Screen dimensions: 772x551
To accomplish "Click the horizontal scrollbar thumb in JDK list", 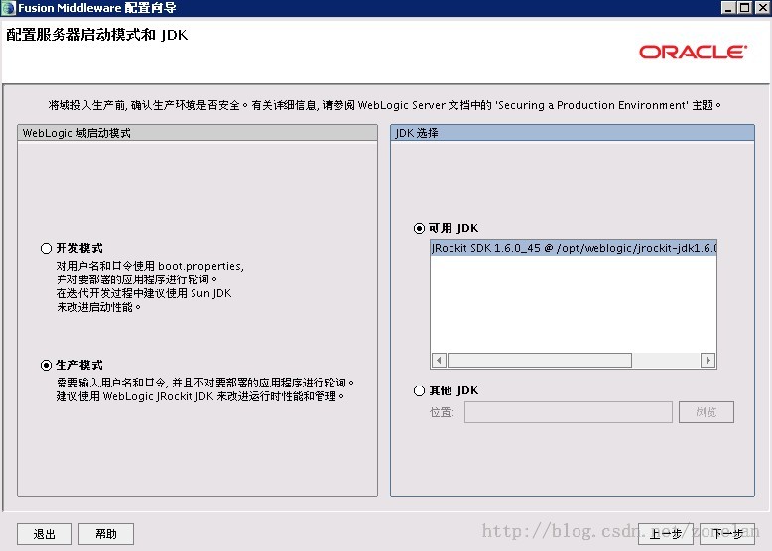I will pos(540,361).
